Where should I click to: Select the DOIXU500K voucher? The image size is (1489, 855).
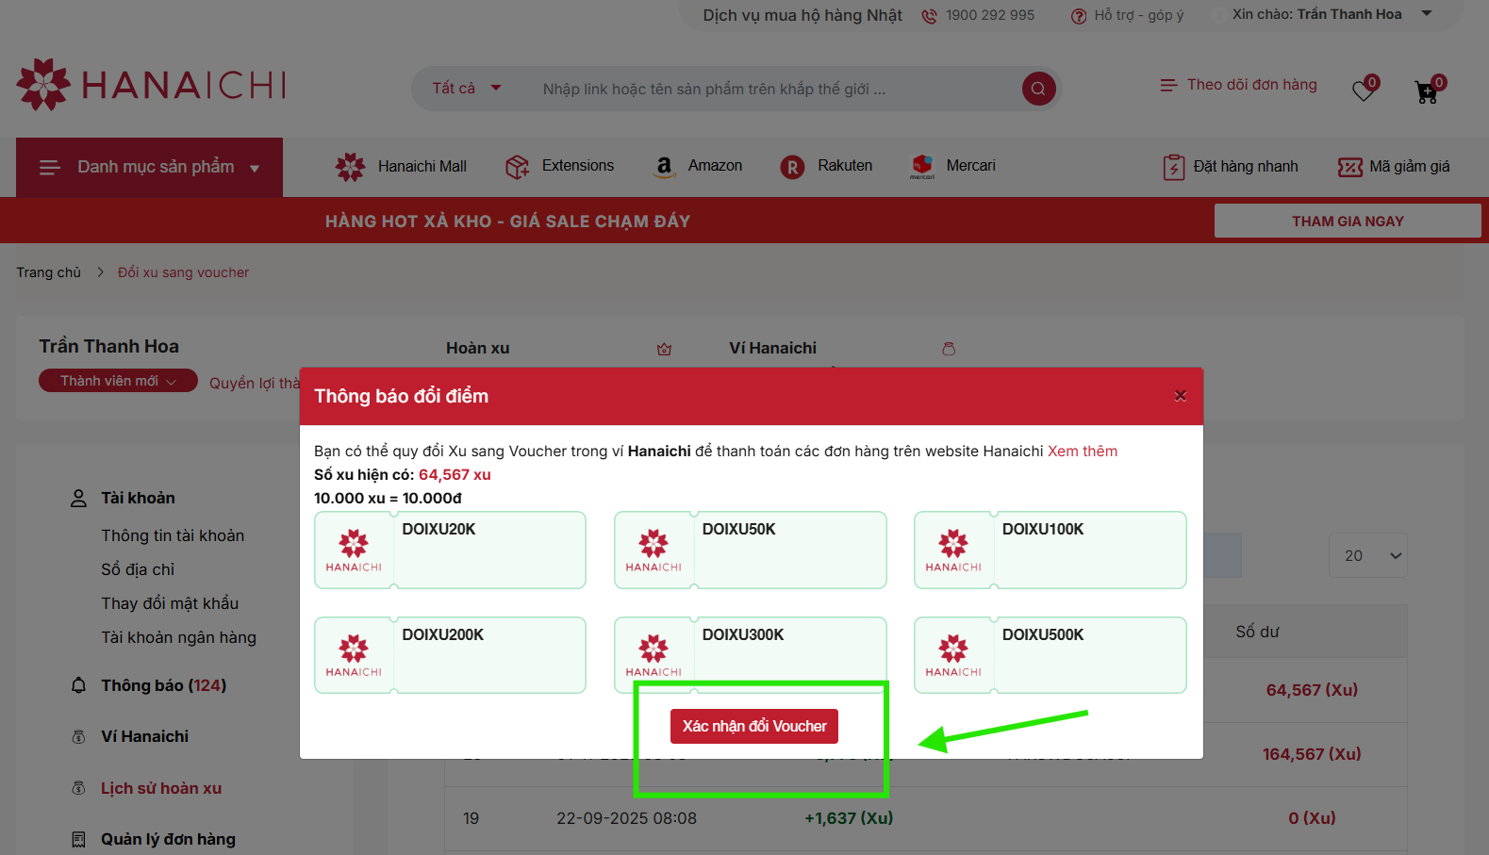1050,654
